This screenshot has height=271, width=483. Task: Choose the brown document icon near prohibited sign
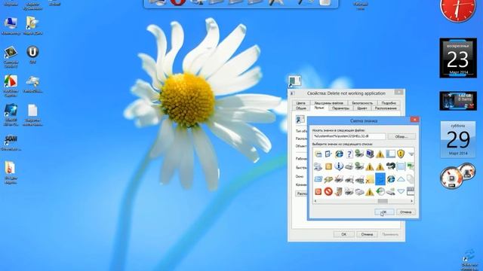pos(339,191)
